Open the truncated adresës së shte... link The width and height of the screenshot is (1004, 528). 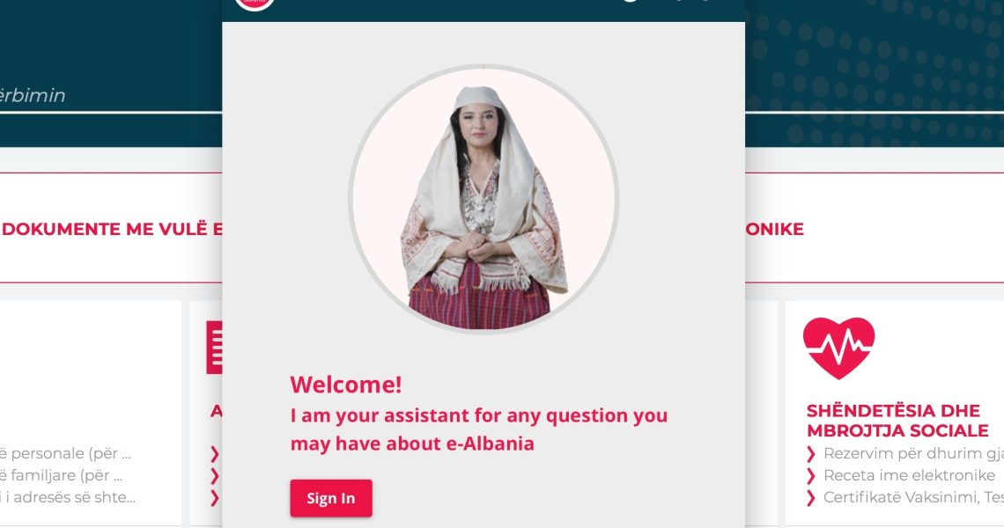tap(68, 497)
